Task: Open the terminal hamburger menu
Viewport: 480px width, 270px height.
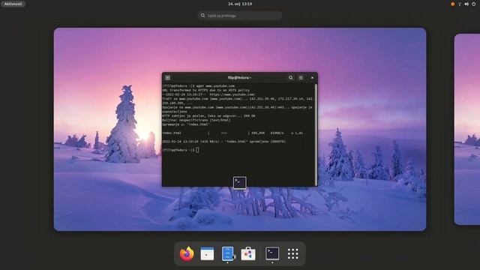Action: [301, 78]
